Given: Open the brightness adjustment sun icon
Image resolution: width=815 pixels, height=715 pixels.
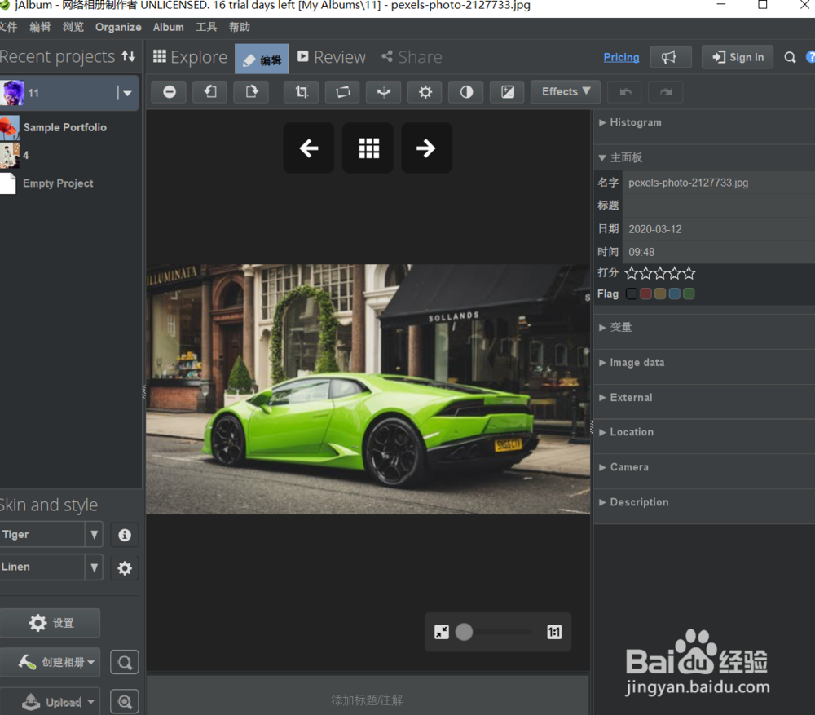Looking at the screenshot, I should [425, 92].
